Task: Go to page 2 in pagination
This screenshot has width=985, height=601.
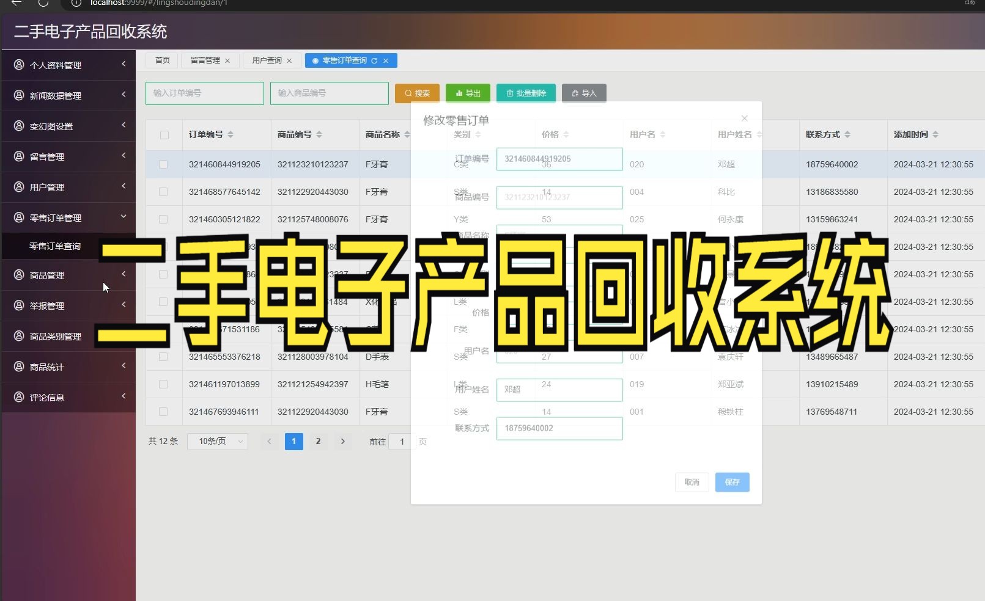Action: pyautogui.click(x=318, y=441)
